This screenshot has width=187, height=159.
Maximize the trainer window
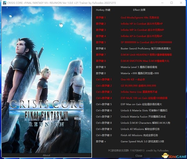tap(171, 3)
